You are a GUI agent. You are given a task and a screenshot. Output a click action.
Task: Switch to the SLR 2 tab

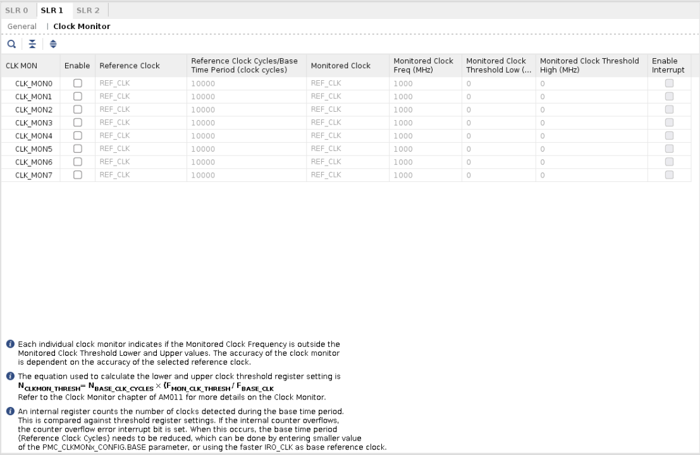click(x=88, y=10)
